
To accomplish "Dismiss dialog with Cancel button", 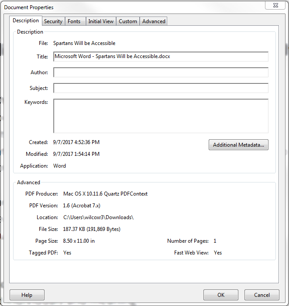I will (x=261, y=295).
